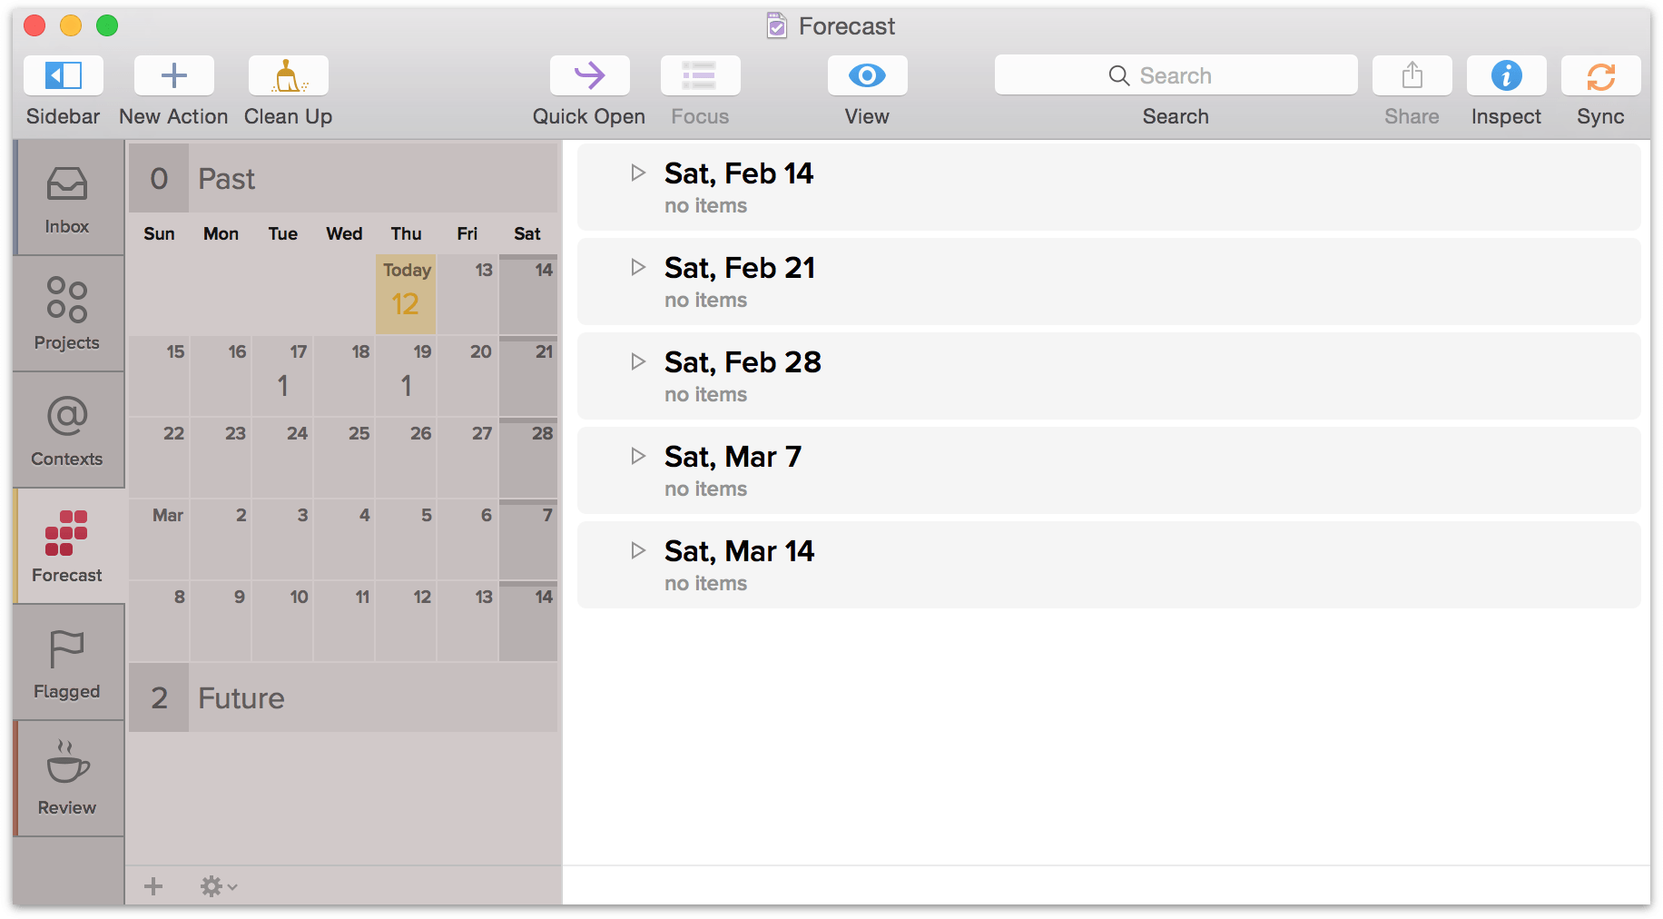Image resolution: width=1663 pixels, height=919 pixels.
Task: Click the Sat, Feb 28 heading
Action: [743, 362]
